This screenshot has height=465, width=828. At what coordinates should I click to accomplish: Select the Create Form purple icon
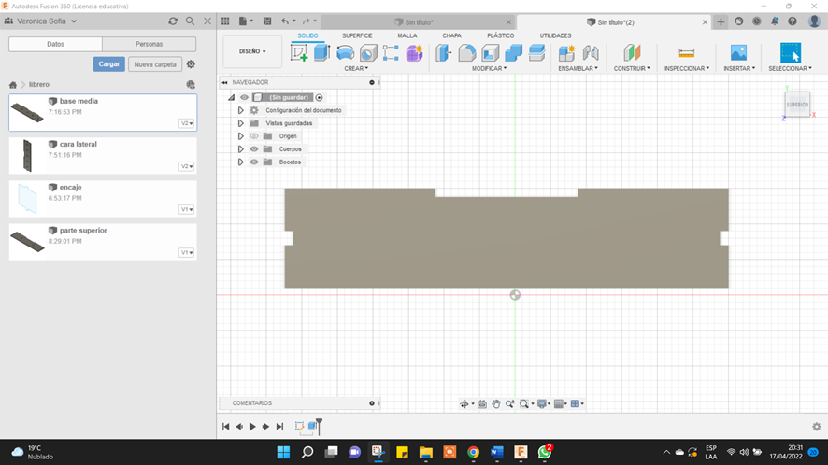[x=415, y=53]
